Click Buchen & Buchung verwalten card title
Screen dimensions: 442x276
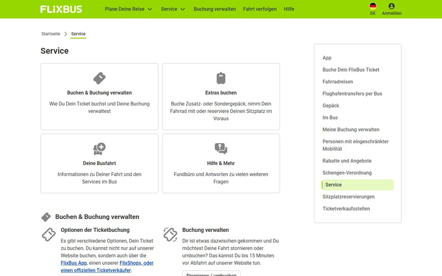coord(99,92)
